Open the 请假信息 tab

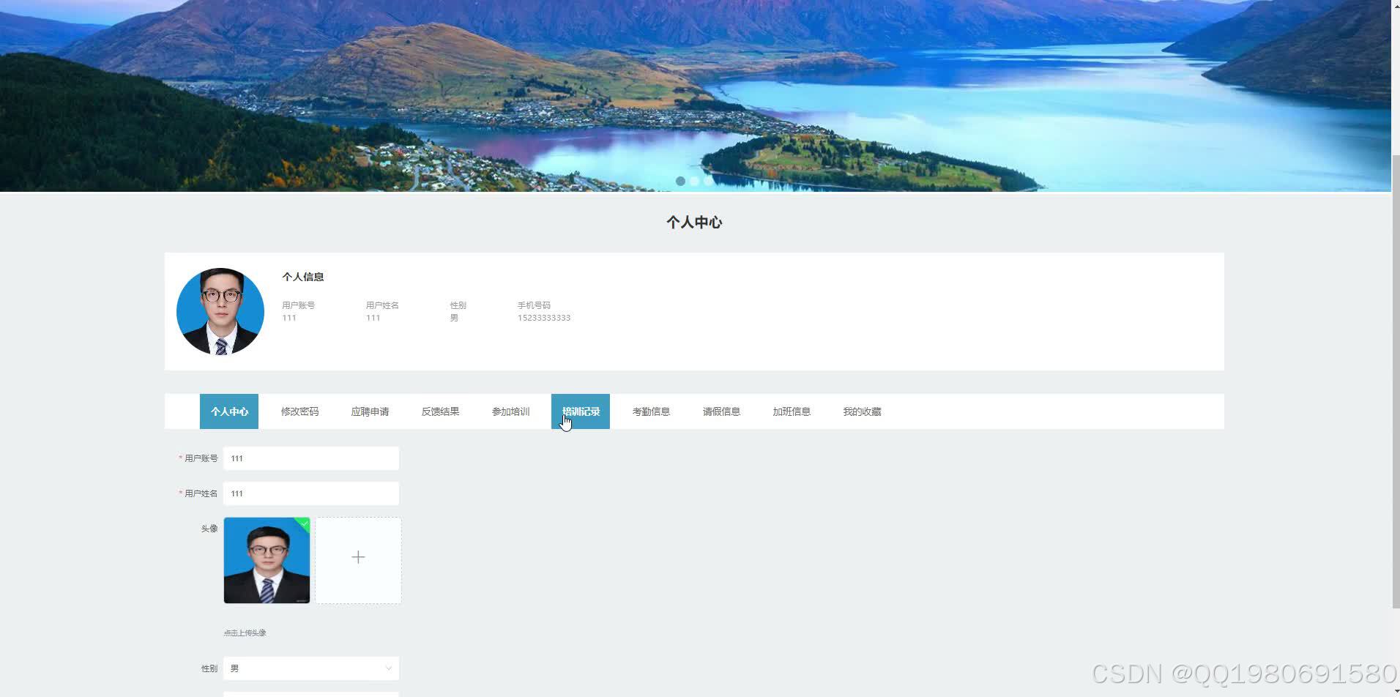tap(721, 411)
